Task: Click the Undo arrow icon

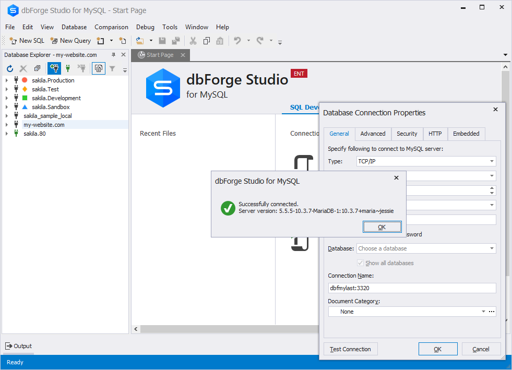Action: pyautogui.click(x=237, y=41)
